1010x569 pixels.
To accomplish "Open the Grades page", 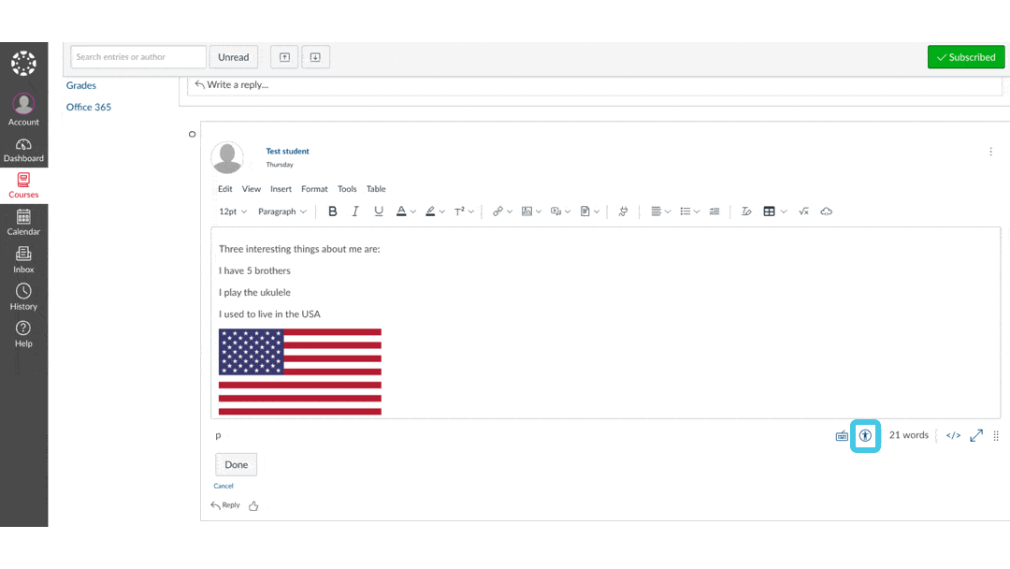I will 81,85.
